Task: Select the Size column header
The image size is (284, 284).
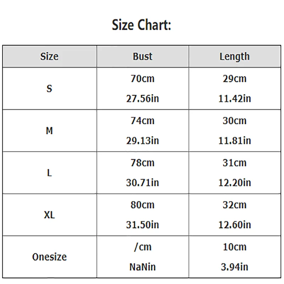Action: point(49,56)
